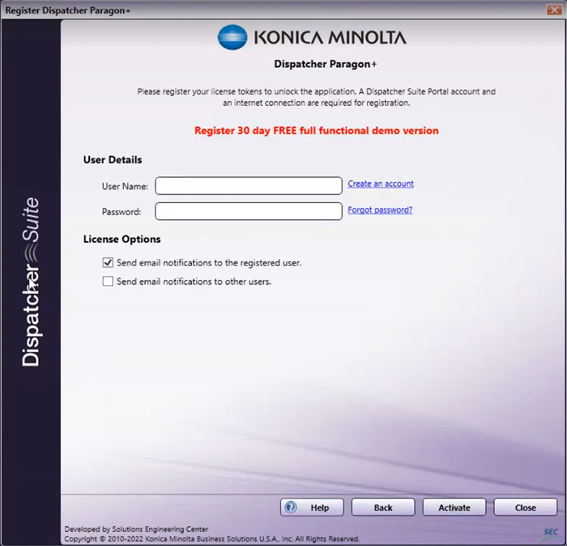Close the Register Dispatcher Paragon+ window

(x=554, y=10)
